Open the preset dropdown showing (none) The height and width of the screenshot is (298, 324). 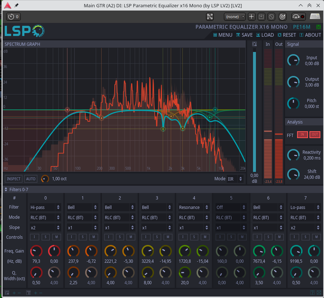point(235,17)
